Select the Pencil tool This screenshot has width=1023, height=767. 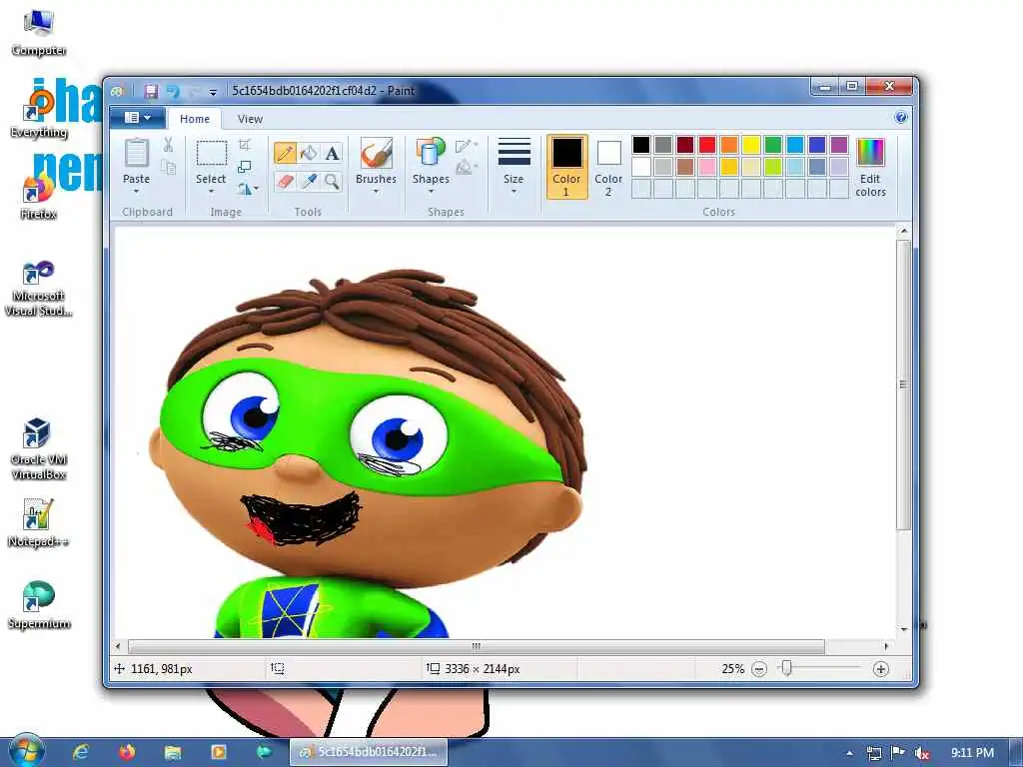pyautogui.click(x=285, y=153)
